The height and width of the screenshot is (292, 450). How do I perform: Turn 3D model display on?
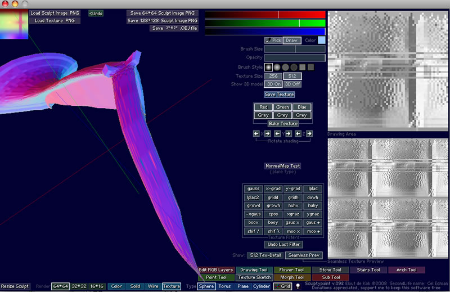point(273,84)
